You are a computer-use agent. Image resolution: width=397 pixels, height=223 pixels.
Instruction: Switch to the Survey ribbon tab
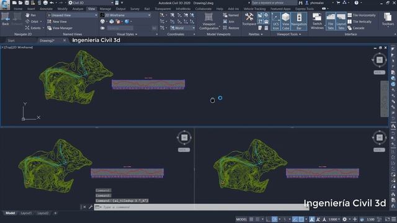point(135,9)
